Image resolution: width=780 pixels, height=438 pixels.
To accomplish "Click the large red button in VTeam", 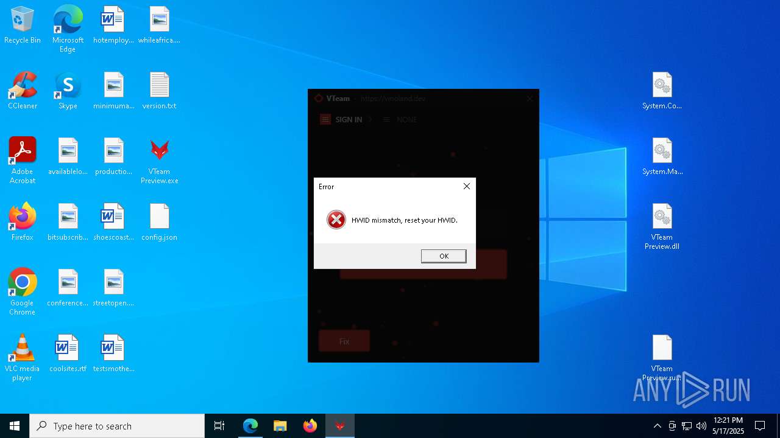I will point(423,265).
